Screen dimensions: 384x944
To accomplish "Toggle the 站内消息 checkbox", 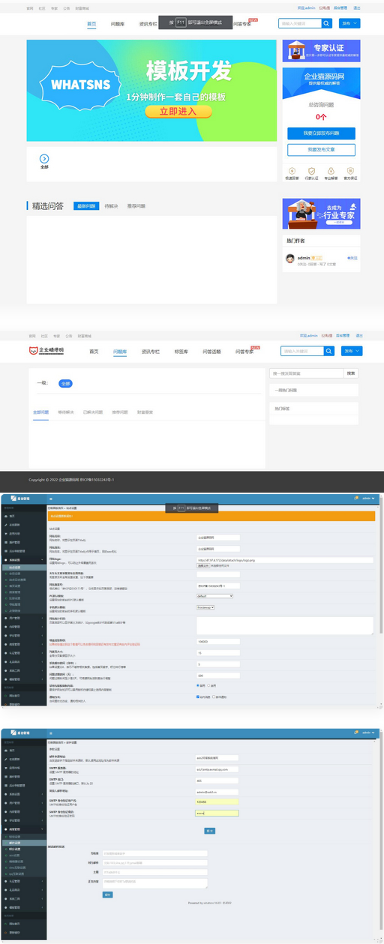I will click(x=198, y=697).
